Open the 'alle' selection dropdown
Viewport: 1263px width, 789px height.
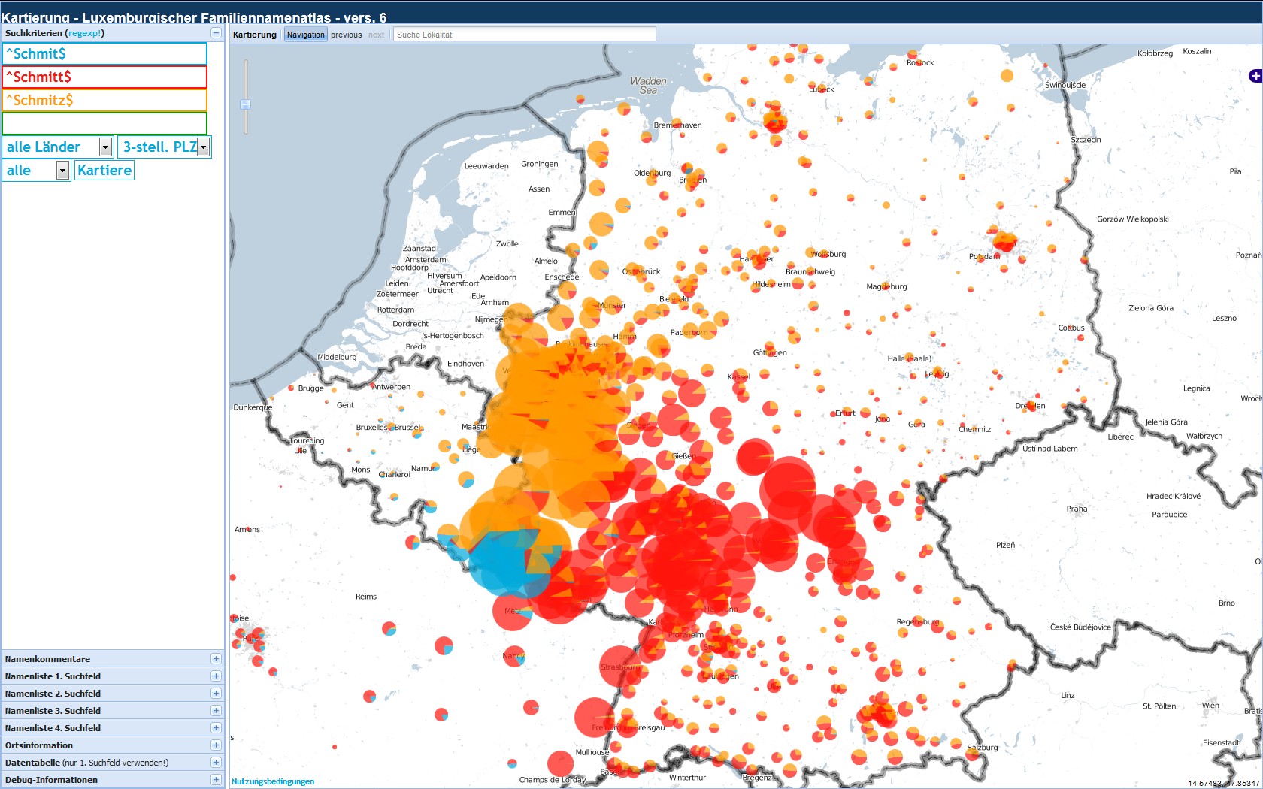[x=62, y=171]
